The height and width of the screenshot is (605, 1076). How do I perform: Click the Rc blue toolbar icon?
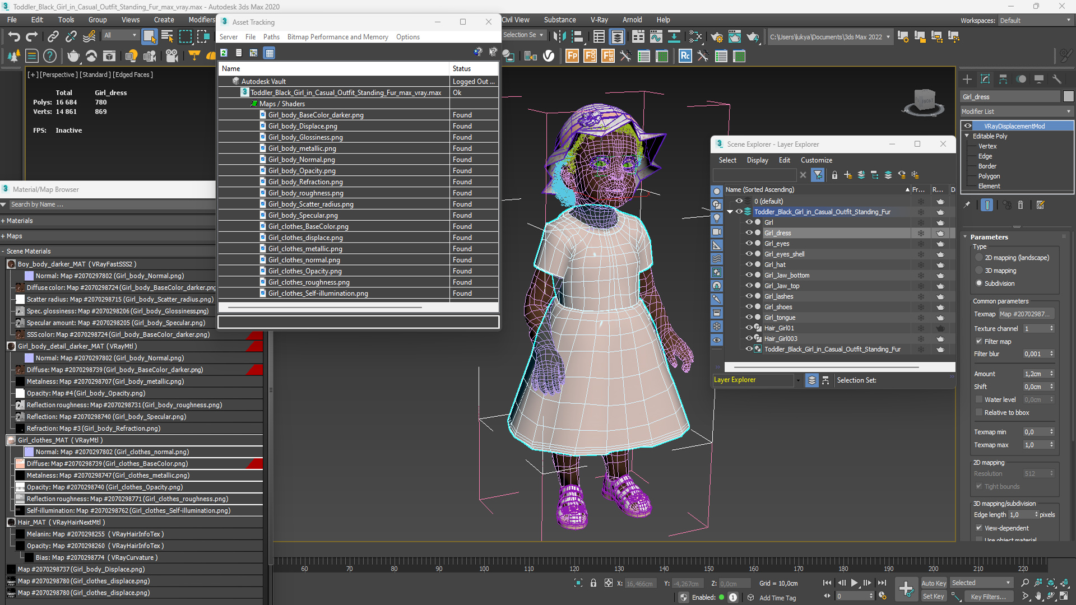[685, 55]
